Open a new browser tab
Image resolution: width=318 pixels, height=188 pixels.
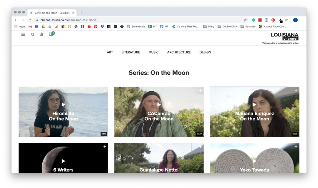[x=81, y=13]
